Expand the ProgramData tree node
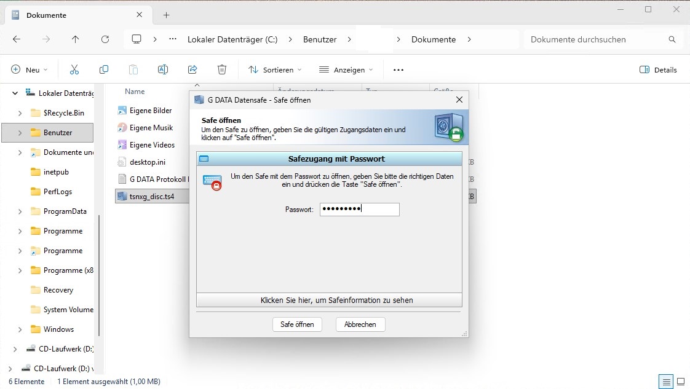 pyautogui.click(x=20, y=211)
